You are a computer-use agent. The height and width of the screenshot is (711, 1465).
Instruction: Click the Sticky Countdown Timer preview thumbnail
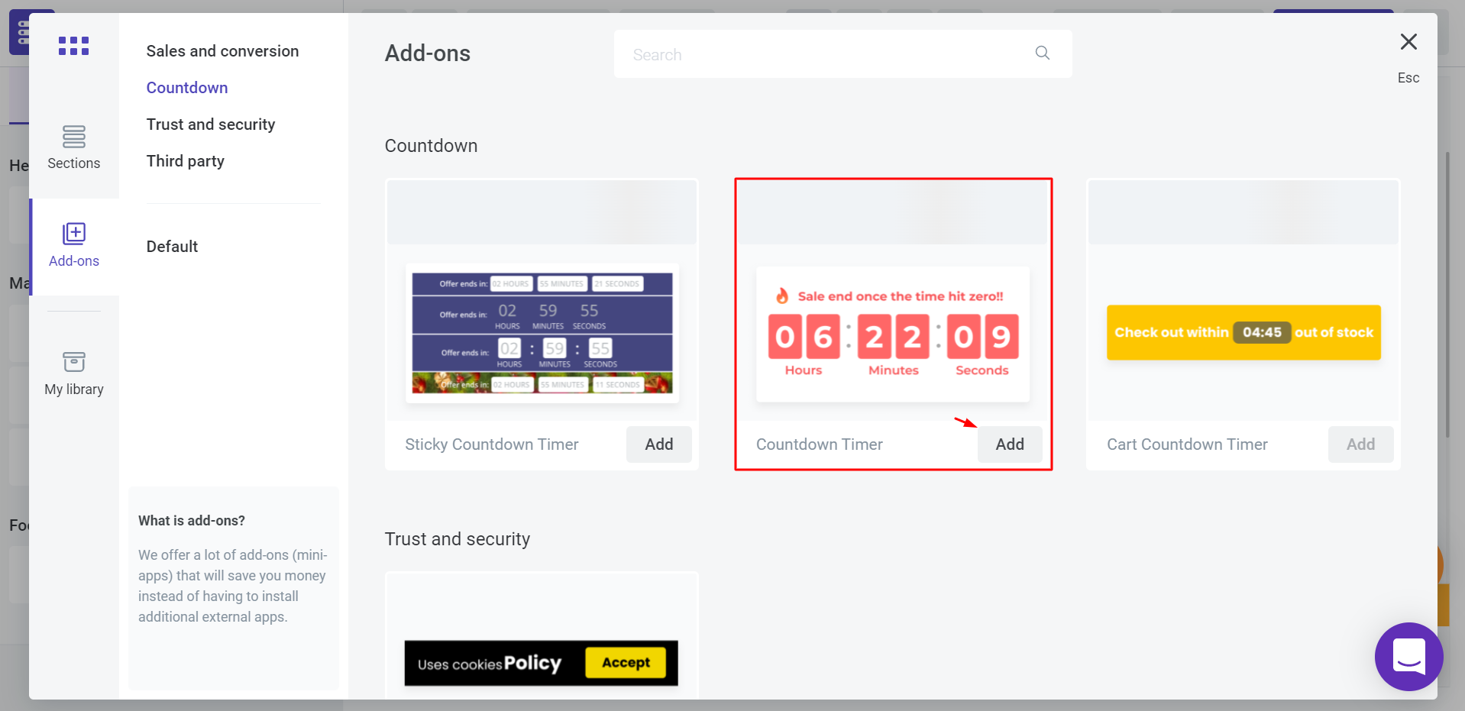coord(542,334)
